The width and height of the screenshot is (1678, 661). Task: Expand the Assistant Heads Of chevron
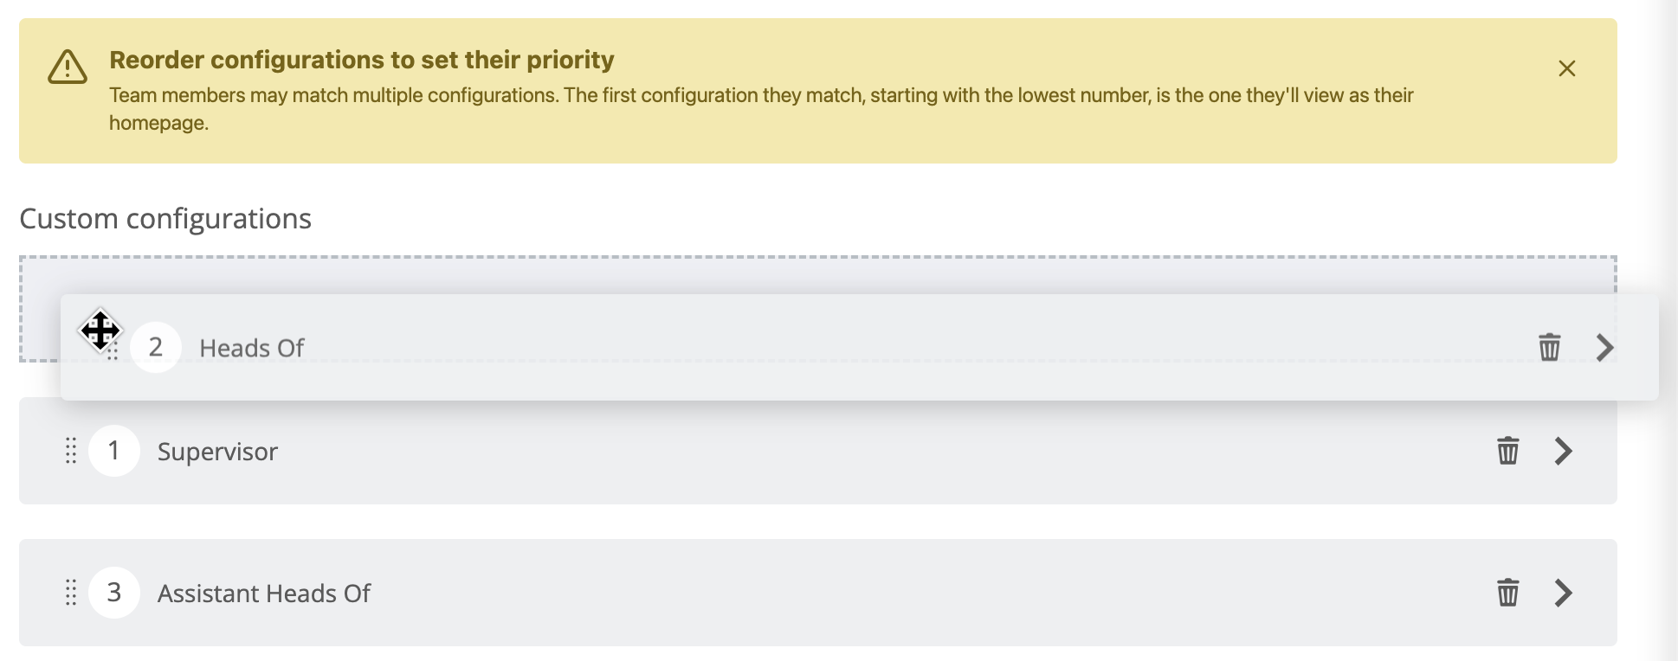(x=1563, y=593)
